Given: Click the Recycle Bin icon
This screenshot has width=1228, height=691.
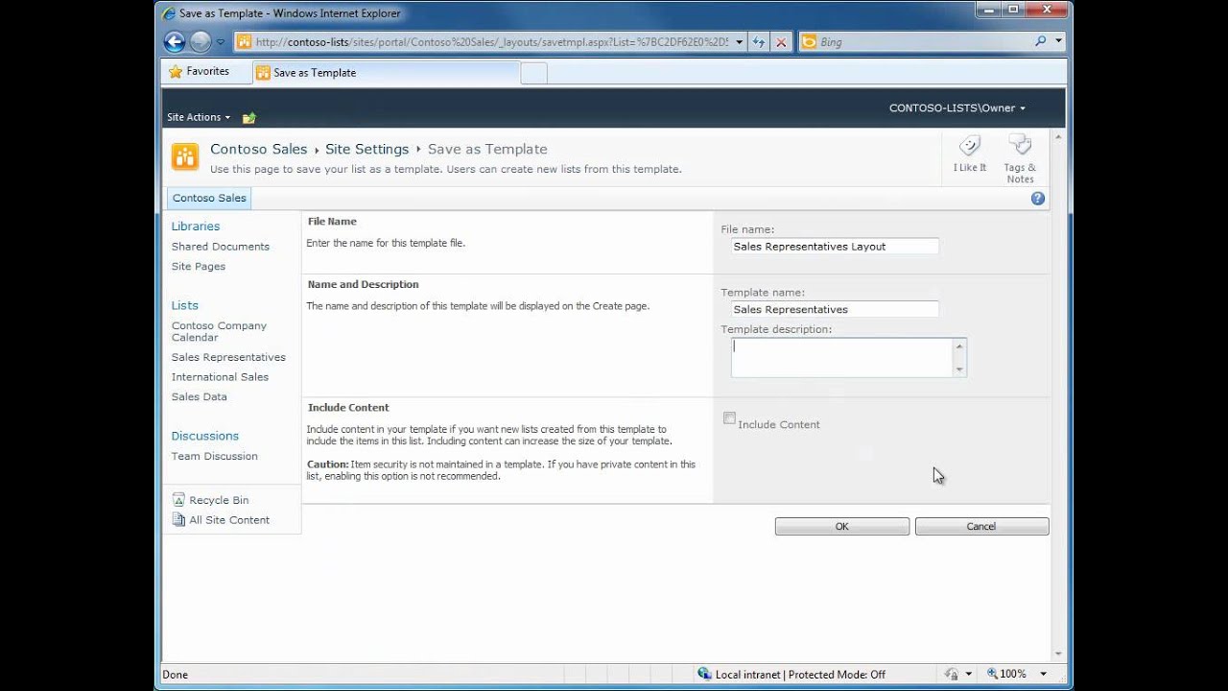Looking at the screenshot, I should click(x=178, y=500).
